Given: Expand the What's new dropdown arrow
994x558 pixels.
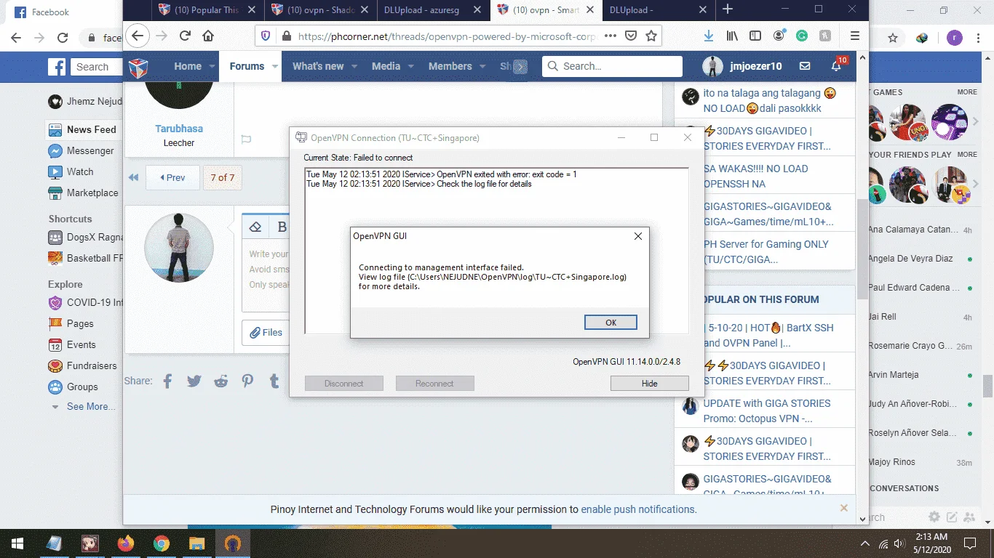Looking at the screenshot, I should click(354, 66).
